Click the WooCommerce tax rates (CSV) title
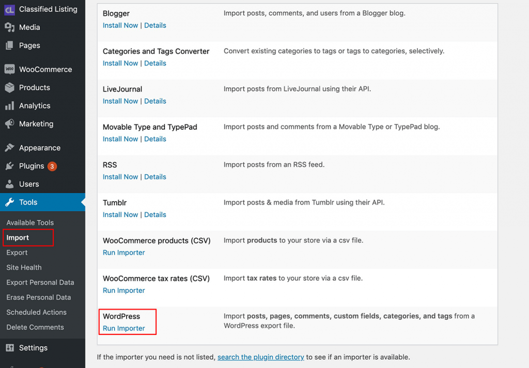 click(156, 279)
